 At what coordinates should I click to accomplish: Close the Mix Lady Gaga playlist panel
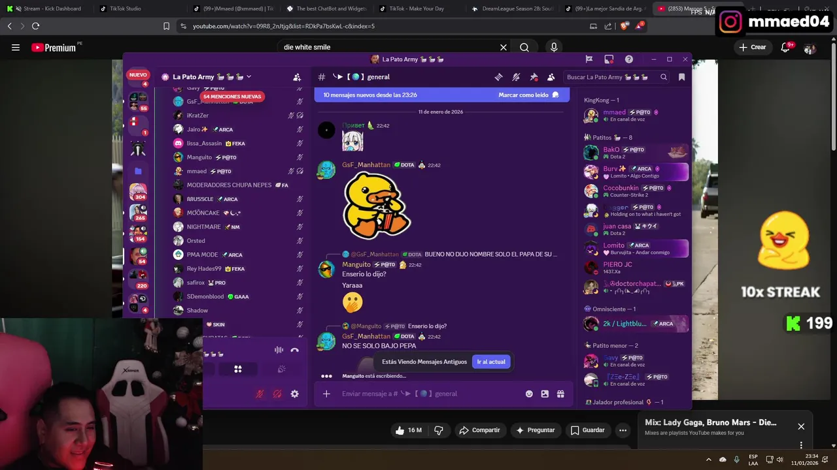coord(801,426)
